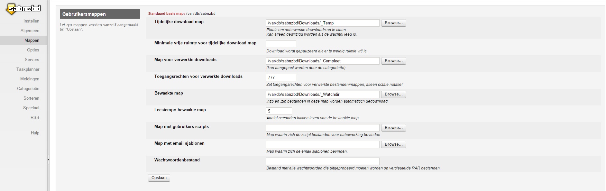Image resolution: width=606 pixels, height=191 pixels.
Task: Browse for the Bewaakte map folder
Action: 393,94
